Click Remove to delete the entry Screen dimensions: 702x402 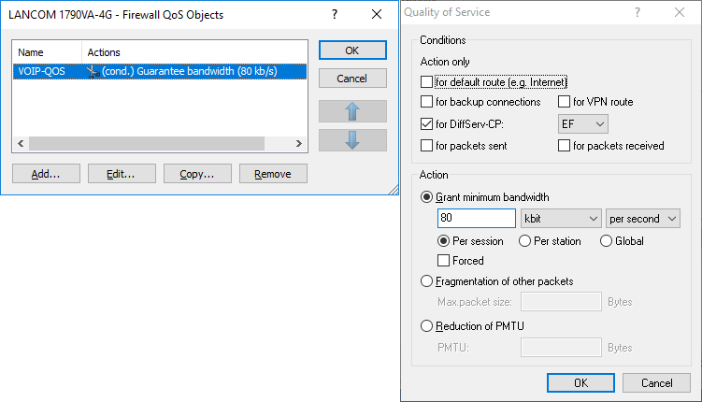tap(273, 174)
